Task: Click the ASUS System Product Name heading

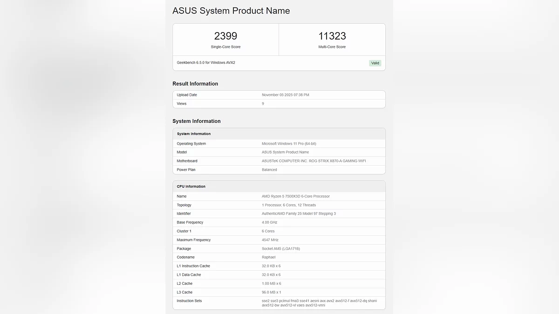Action: pos(231,11)
